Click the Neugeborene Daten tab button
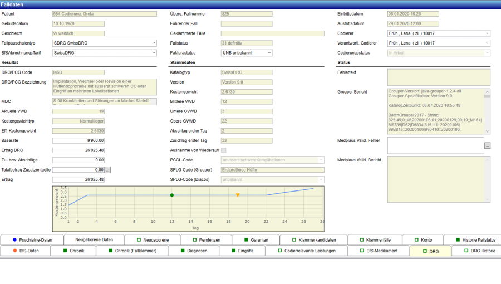Screen dimensions: 501x284 [x=94, y=239]
